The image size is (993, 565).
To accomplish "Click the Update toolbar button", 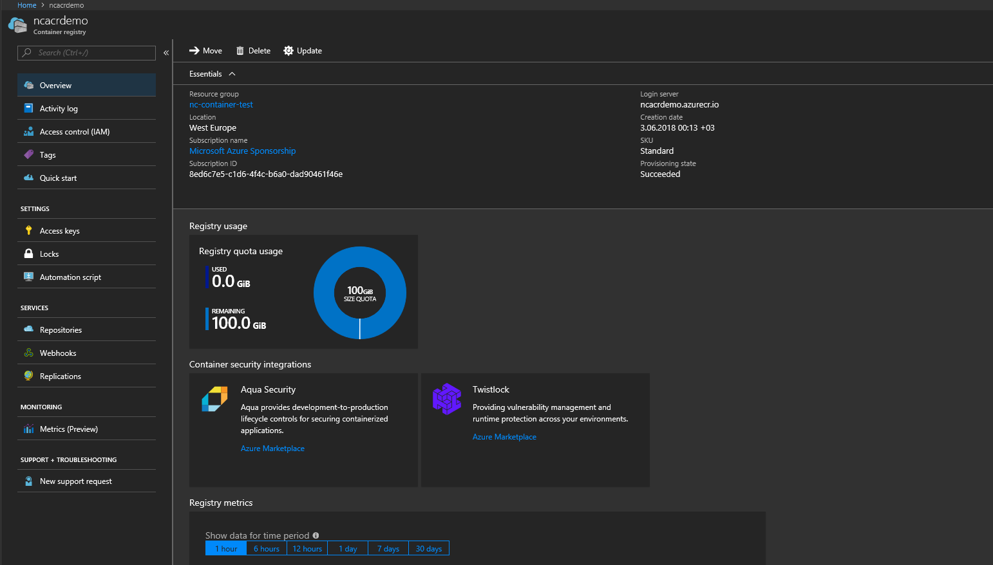I will coord(303,50).
